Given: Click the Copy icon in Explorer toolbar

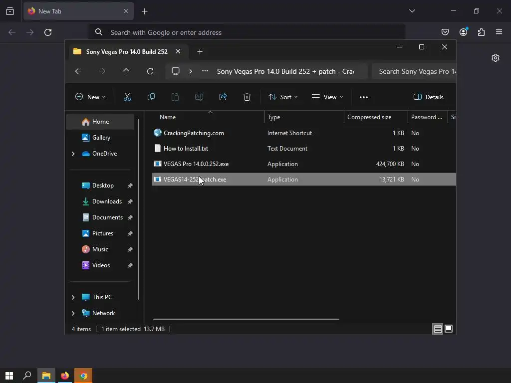Looking at the screenshot, I should 151,97.
